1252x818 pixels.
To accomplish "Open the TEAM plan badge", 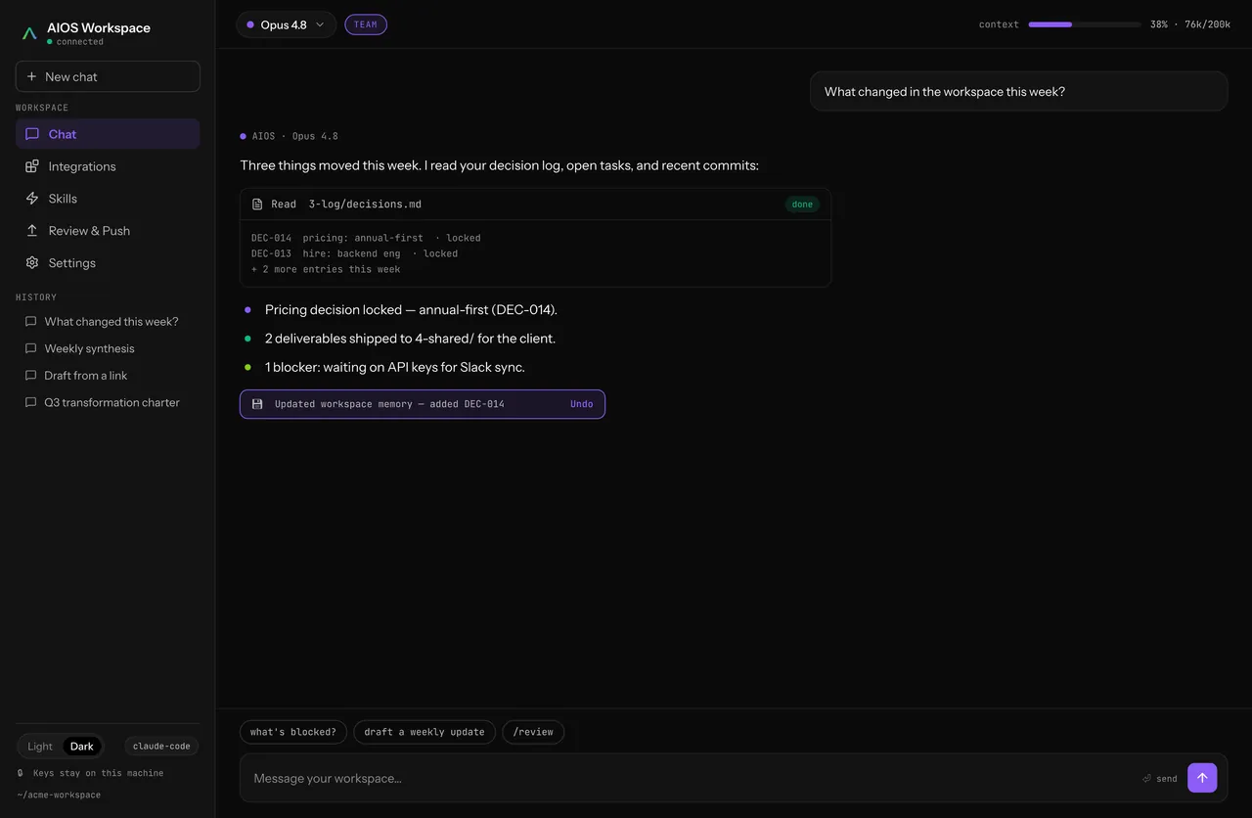I will (366, 24).
